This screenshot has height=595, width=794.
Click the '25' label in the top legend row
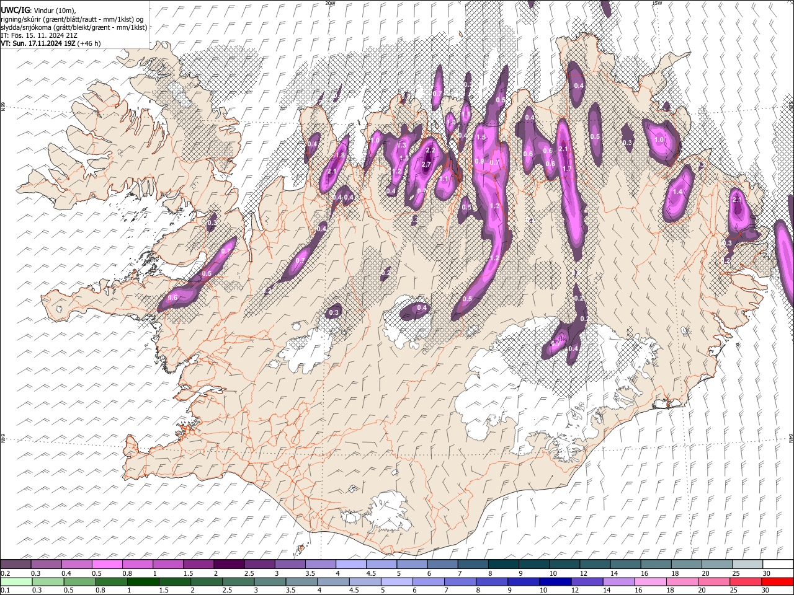735,573
